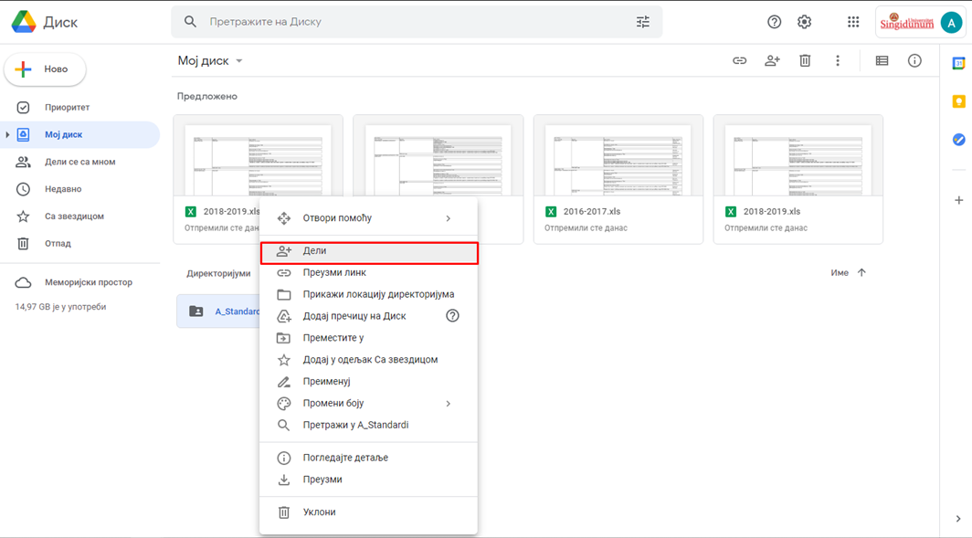Click the Ново button

click(46, 69)
